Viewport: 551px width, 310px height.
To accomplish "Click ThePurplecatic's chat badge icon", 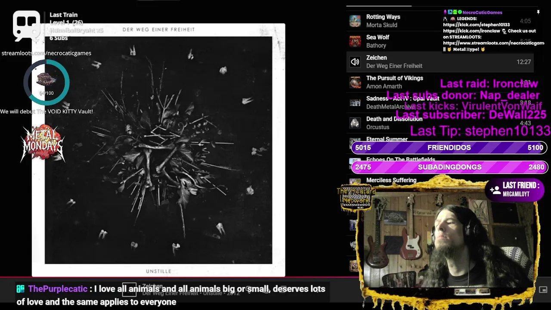I will point(20,289).
